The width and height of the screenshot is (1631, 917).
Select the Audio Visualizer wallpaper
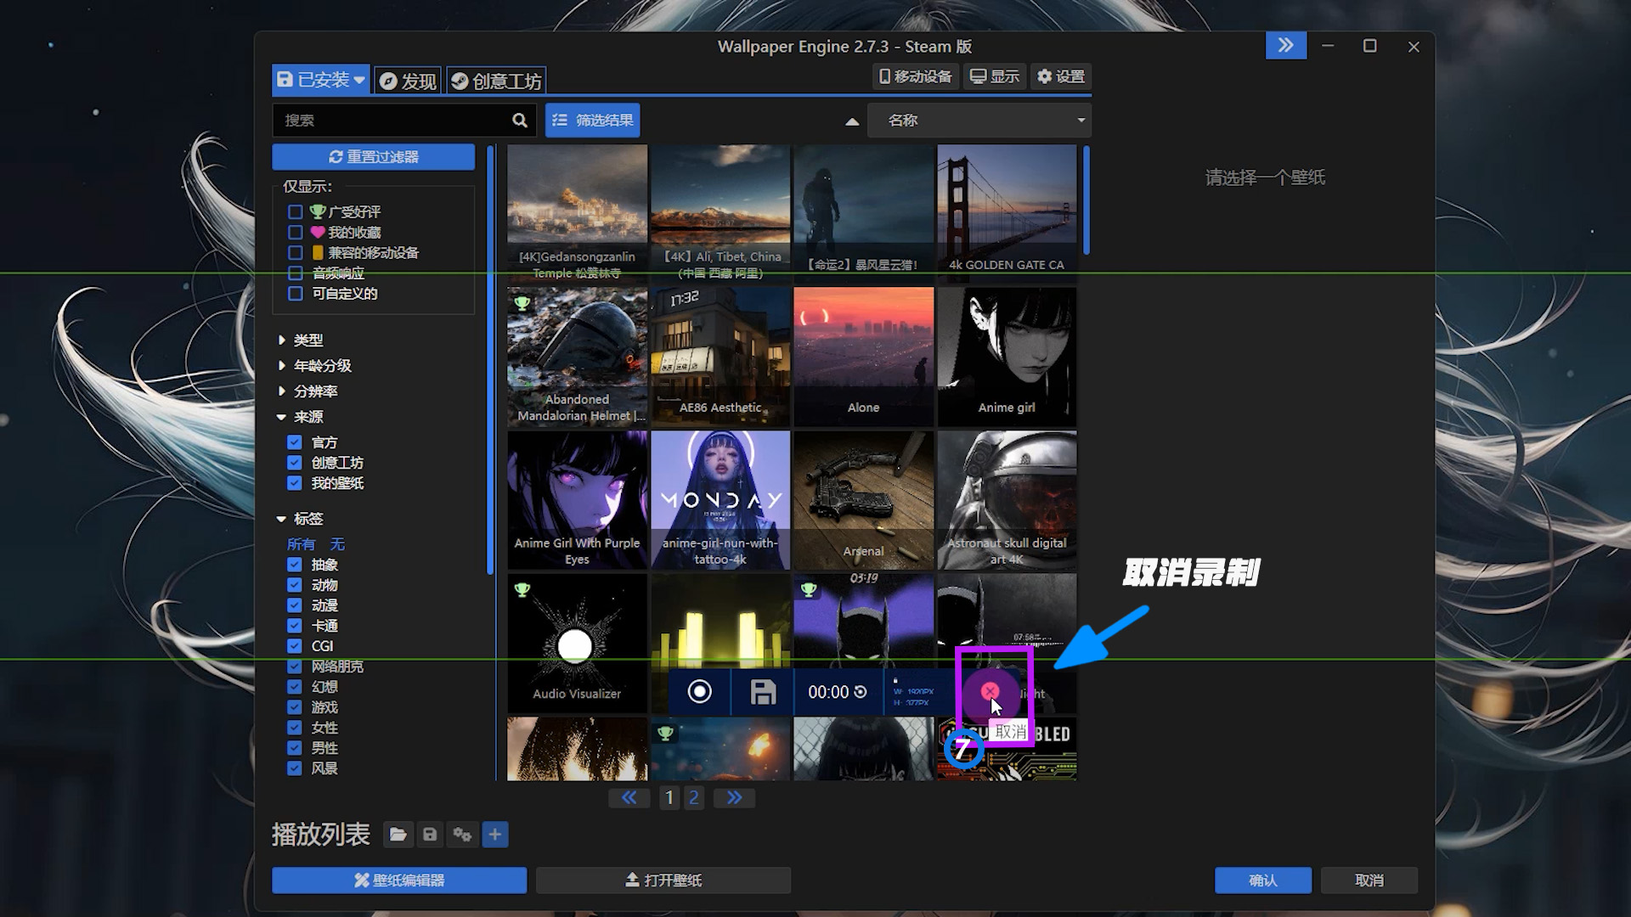[x=577, y=643]
